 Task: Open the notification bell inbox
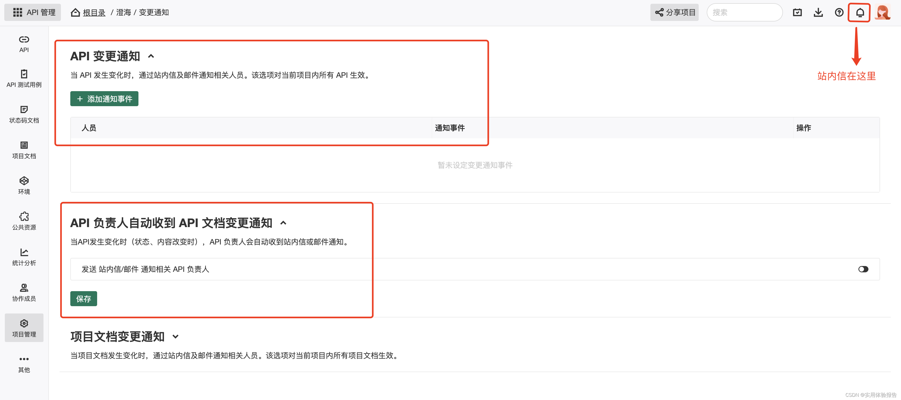[x=859, y=13]
